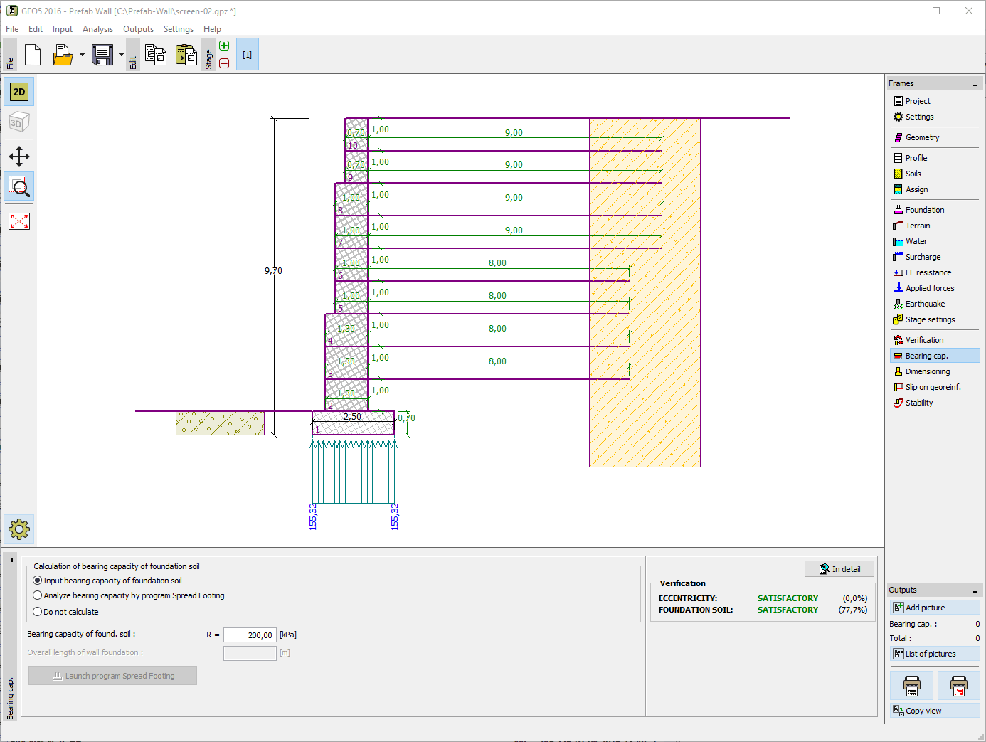Remove construction stage with minus icon
The height and width of the screenshot is (742, 986).
click(x=224, y=63)
